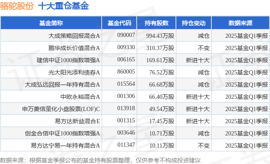Click fund code 011347
The height and width of the screenshot is (164, 270).
pos(126,145)
